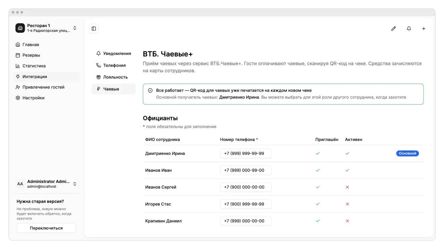444x249 pixels.
Task: Select the Чаевые section
Action: click(114, 89)
